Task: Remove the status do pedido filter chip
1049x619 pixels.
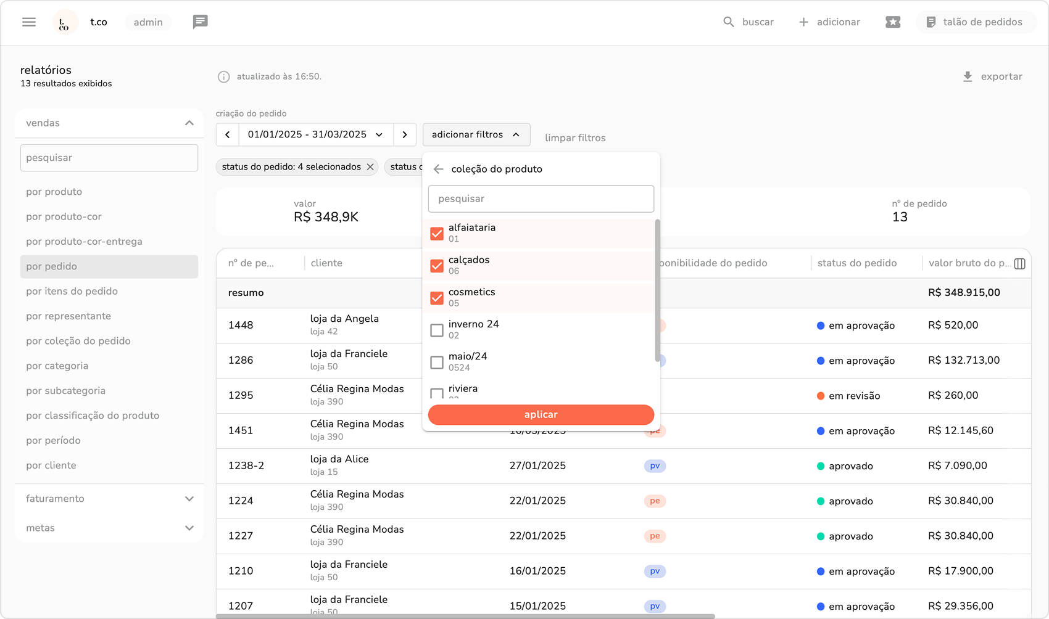Action: coord(370,167)
